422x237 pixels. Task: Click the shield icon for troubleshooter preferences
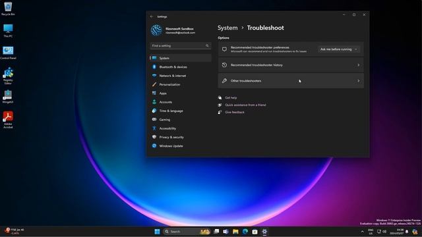[224, 49]
